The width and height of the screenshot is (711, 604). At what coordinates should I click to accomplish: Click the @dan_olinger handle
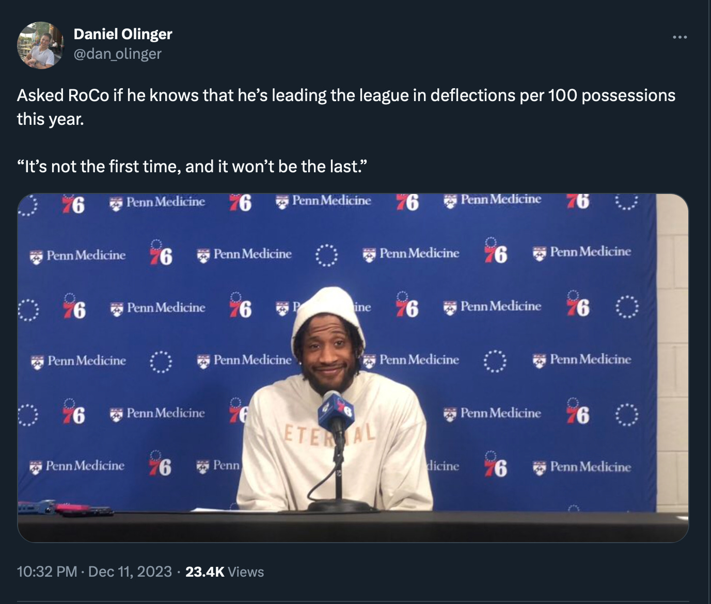point(118,54)
